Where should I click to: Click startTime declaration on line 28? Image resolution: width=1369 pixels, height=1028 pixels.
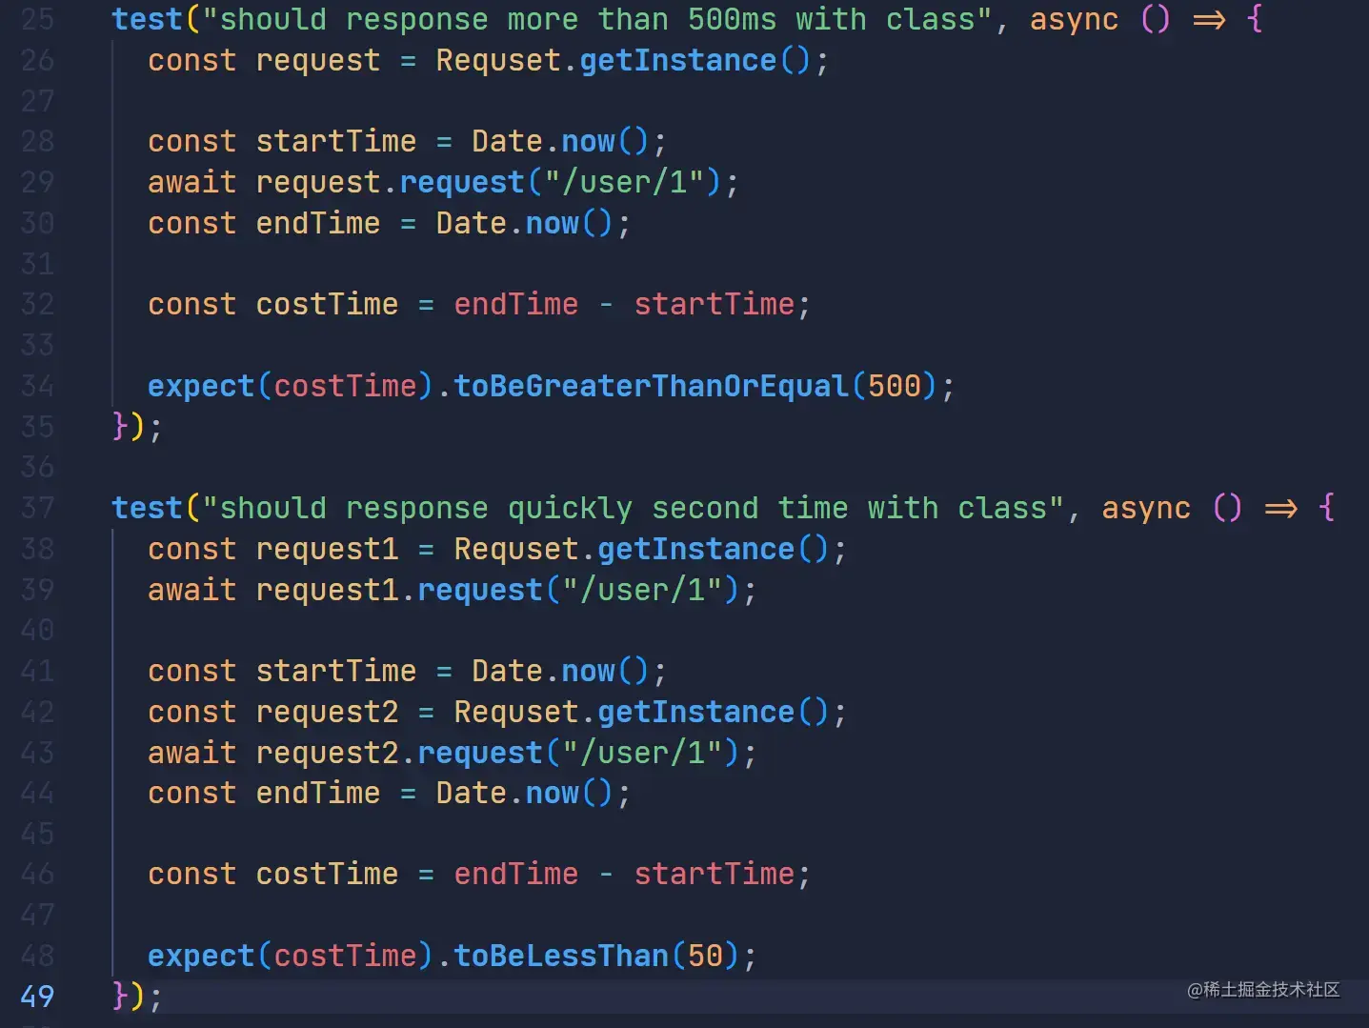pyautogui.click(x=336, y=141)
